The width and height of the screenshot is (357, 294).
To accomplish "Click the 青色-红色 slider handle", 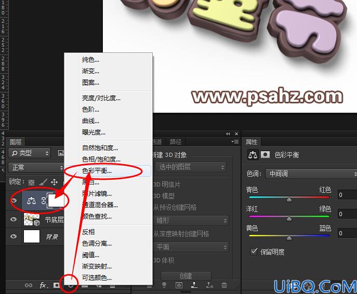I will point(289,199).
